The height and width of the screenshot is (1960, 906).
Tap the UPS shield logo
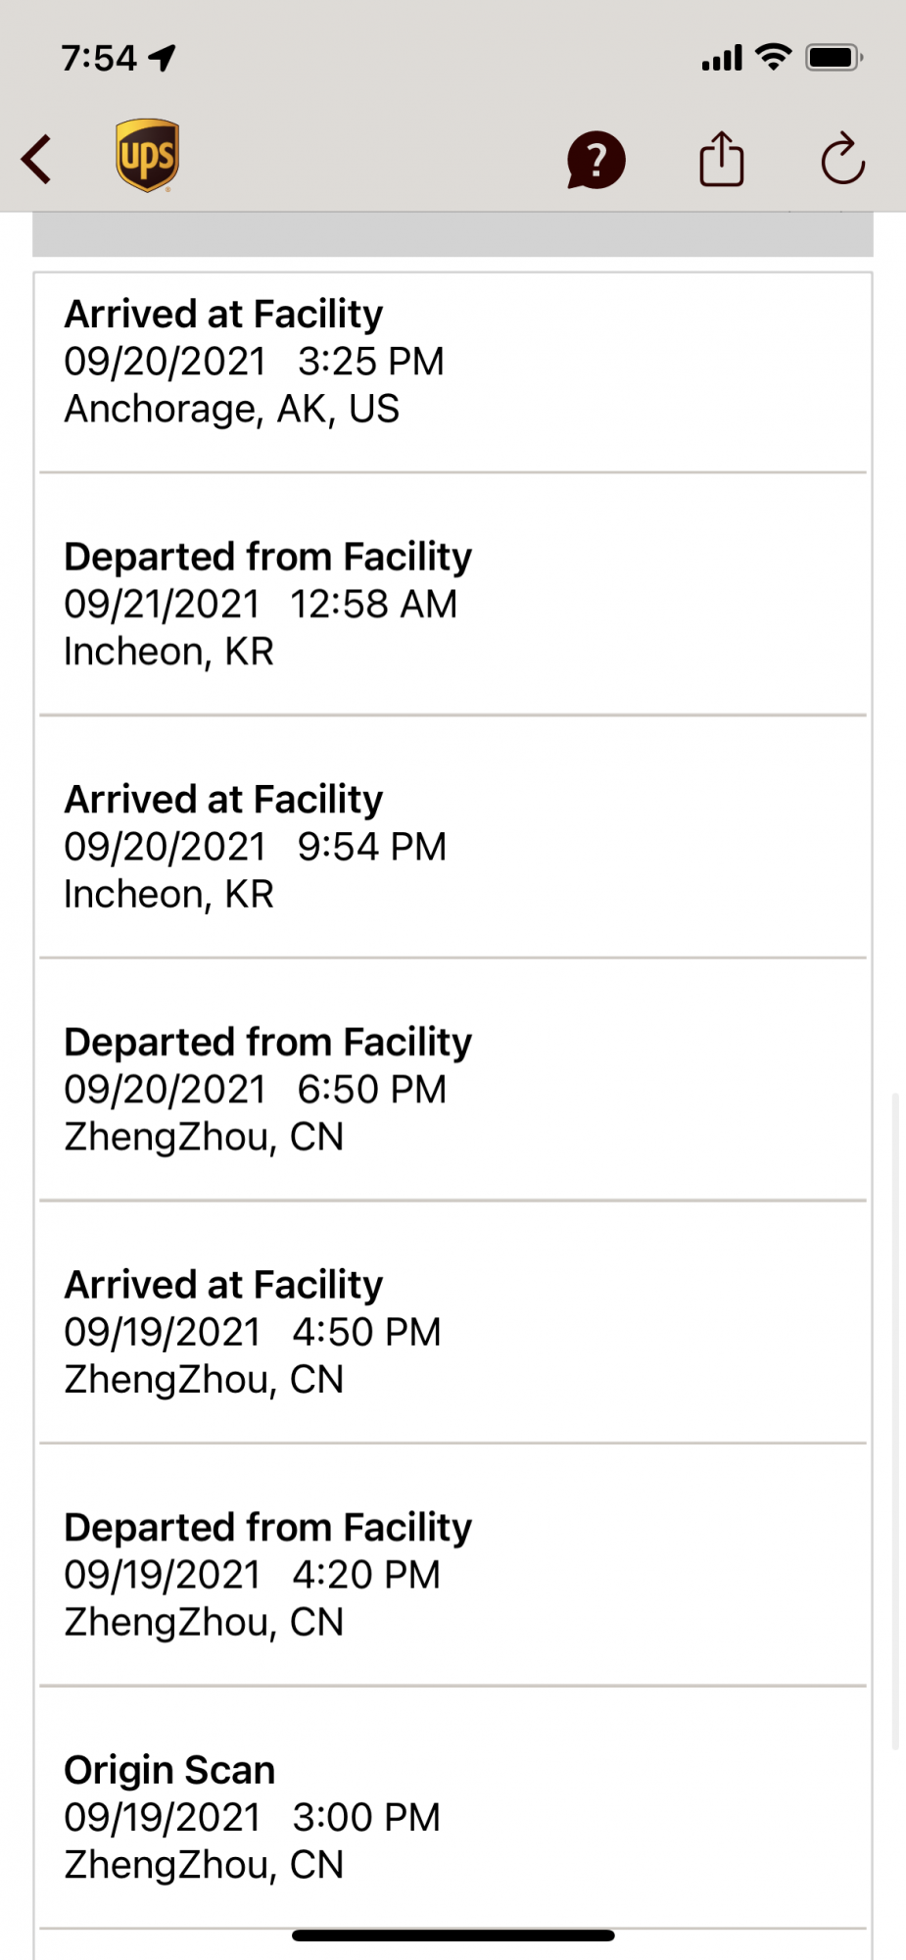click(147, 156)
